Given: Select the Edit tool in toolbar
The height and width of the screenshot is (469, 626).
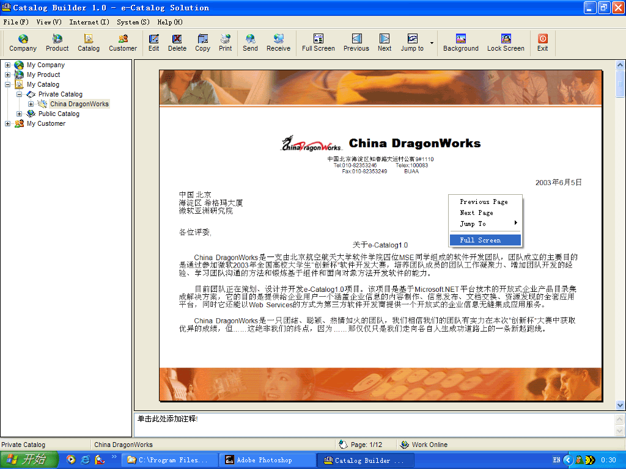Looking at the screenshot, I should pos(153,43).
